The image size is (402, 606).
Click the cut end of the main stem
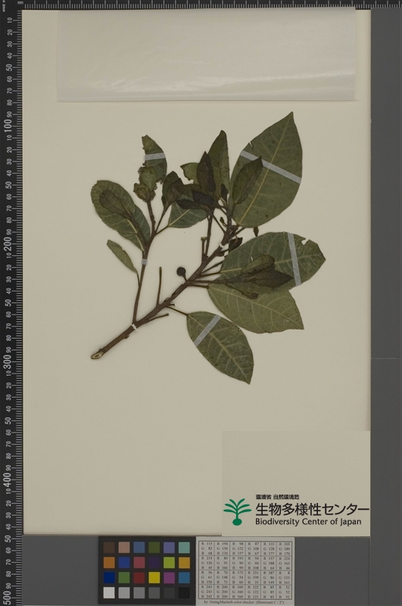tap(95, 355)
